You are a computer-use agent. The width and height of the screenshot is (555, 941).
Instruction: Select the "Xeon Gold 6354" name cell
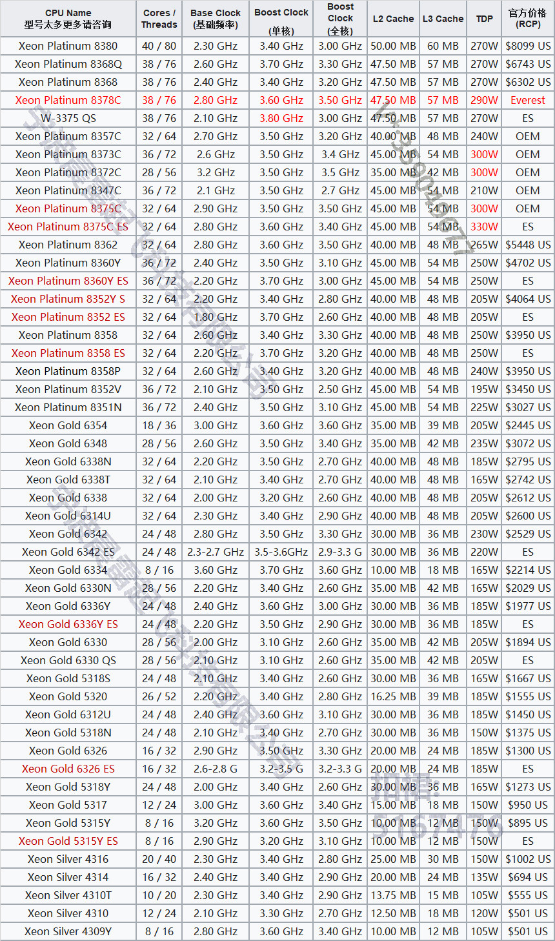pos(68,425)
